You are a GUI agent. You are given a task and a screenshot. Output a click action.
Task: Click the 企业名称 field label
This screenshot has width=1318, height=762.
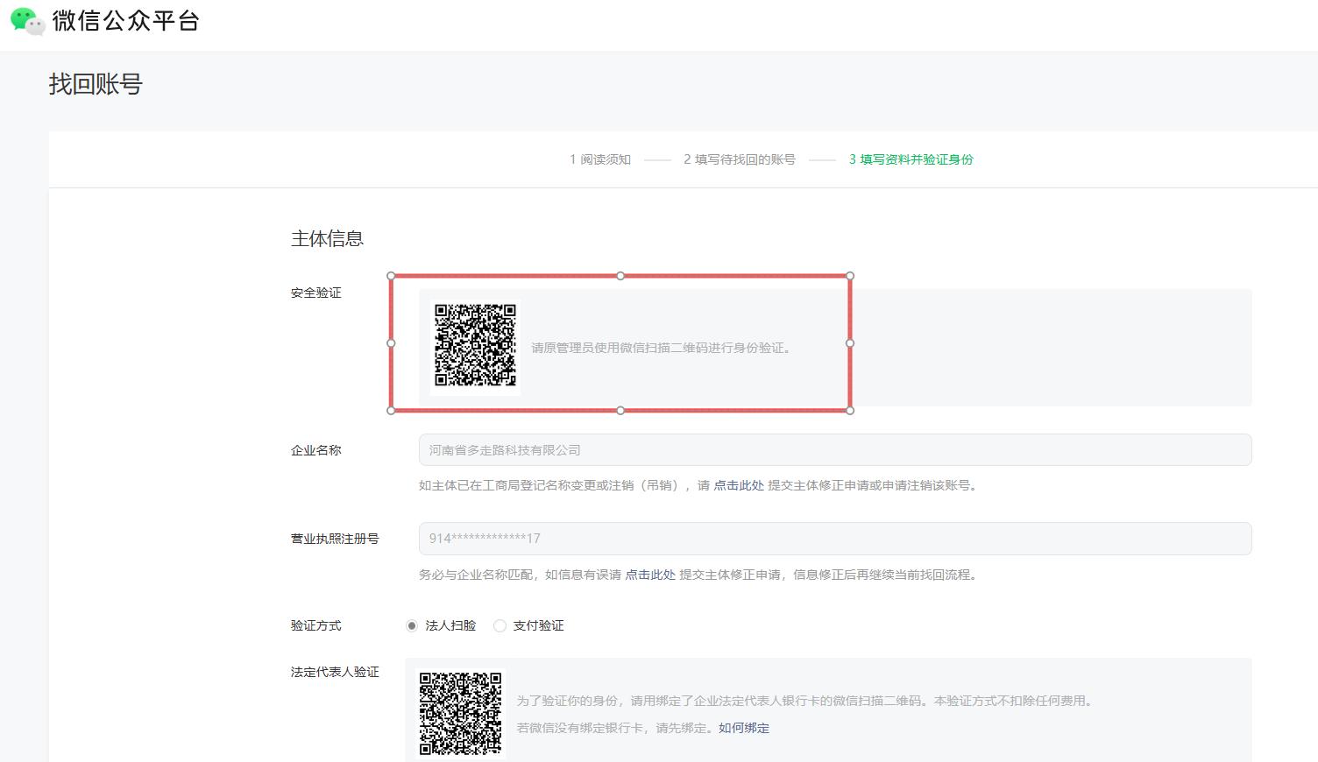316,450
